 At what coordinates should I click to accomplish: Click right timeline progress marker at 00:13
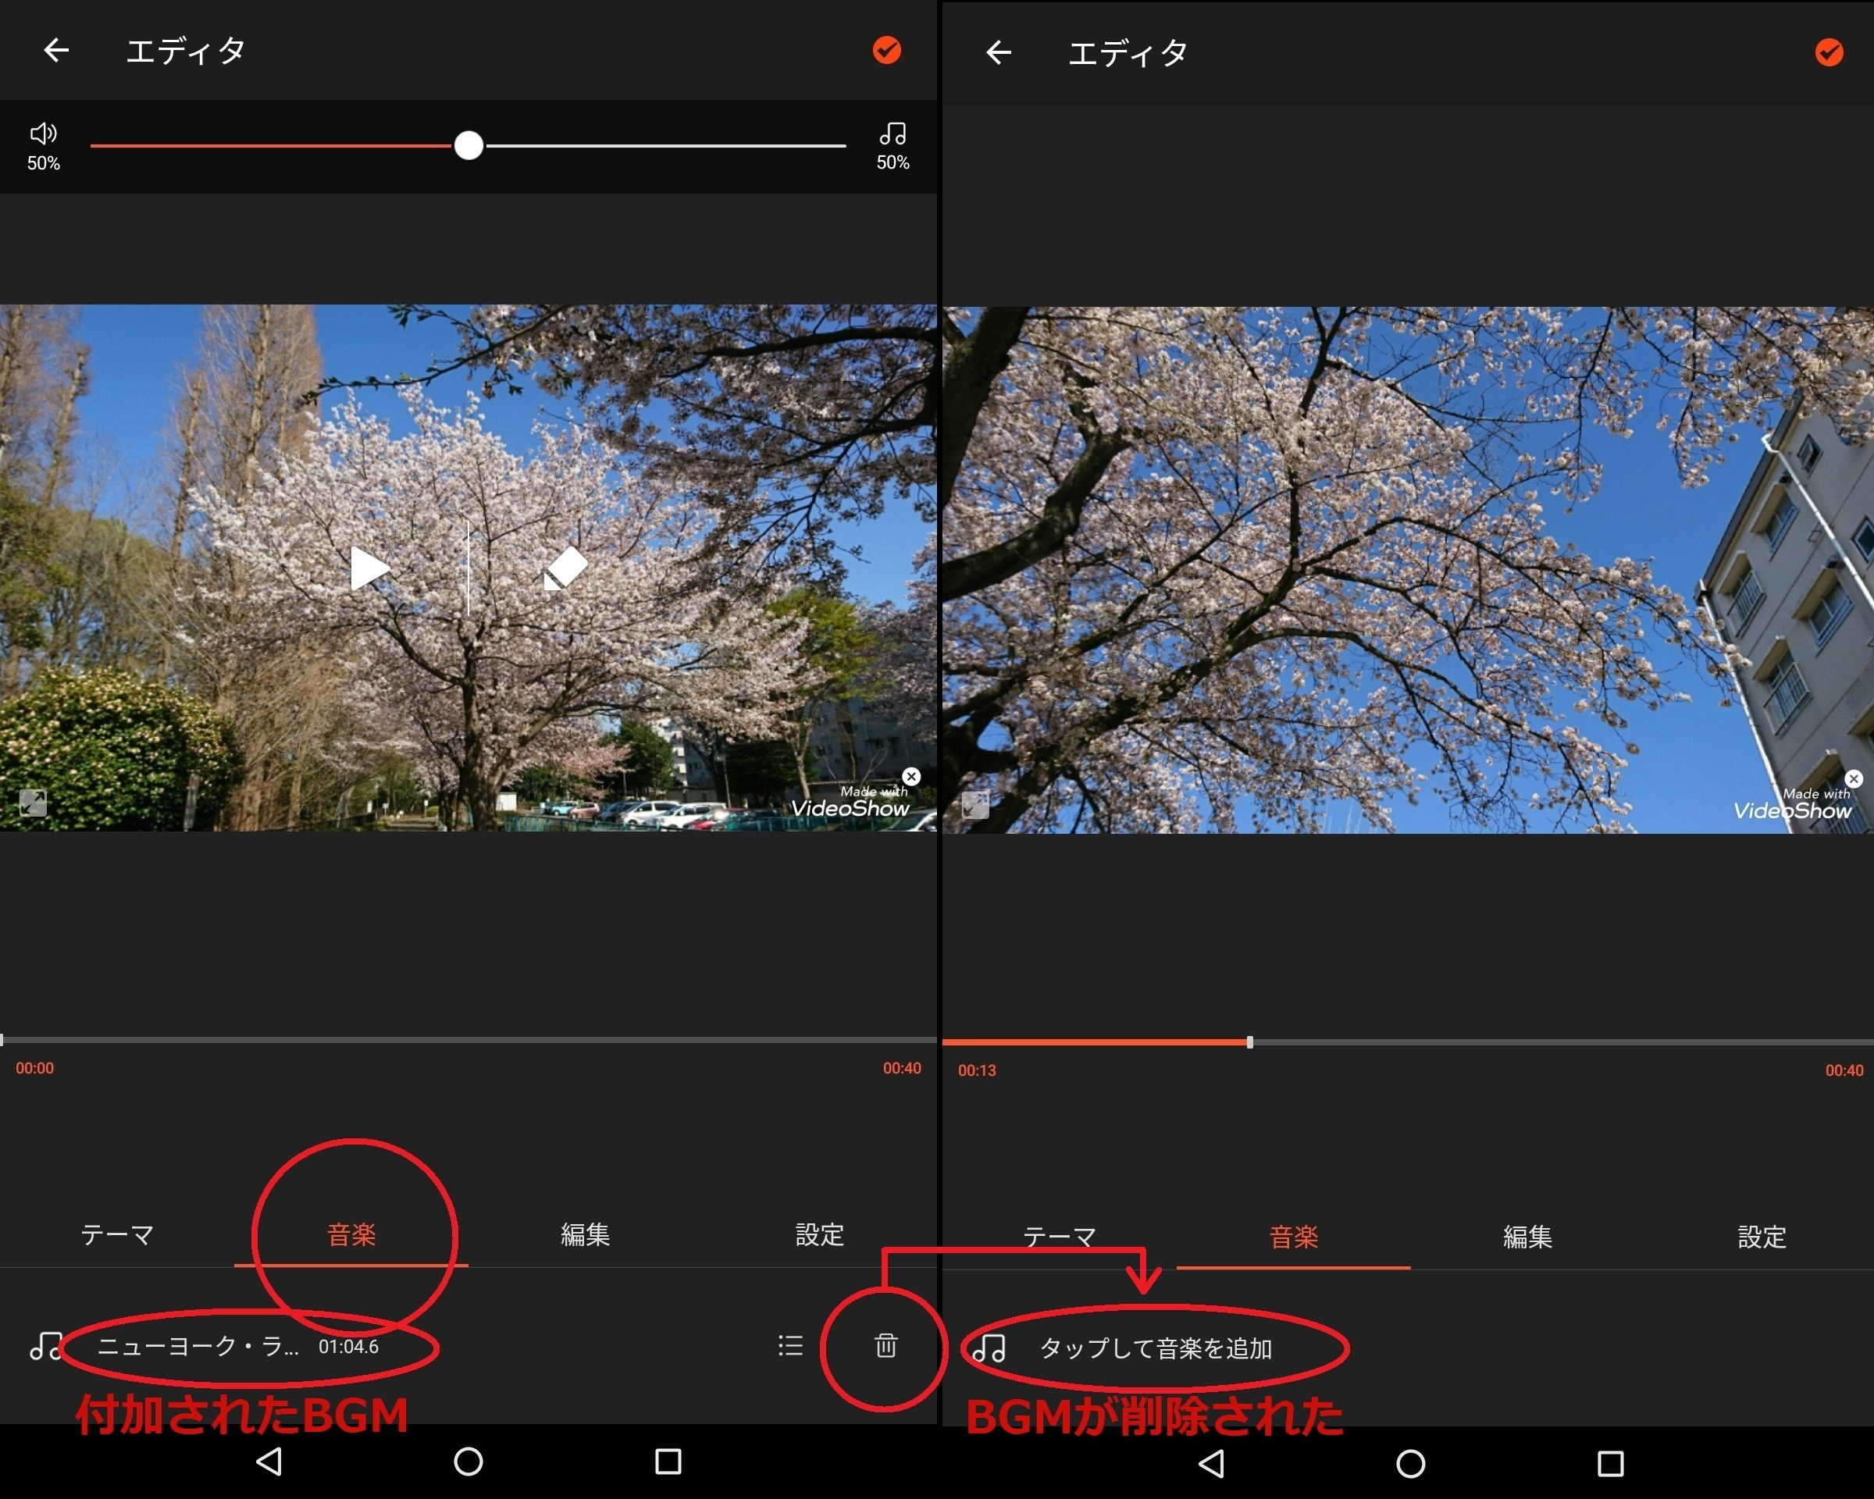pos(1249,1042)
